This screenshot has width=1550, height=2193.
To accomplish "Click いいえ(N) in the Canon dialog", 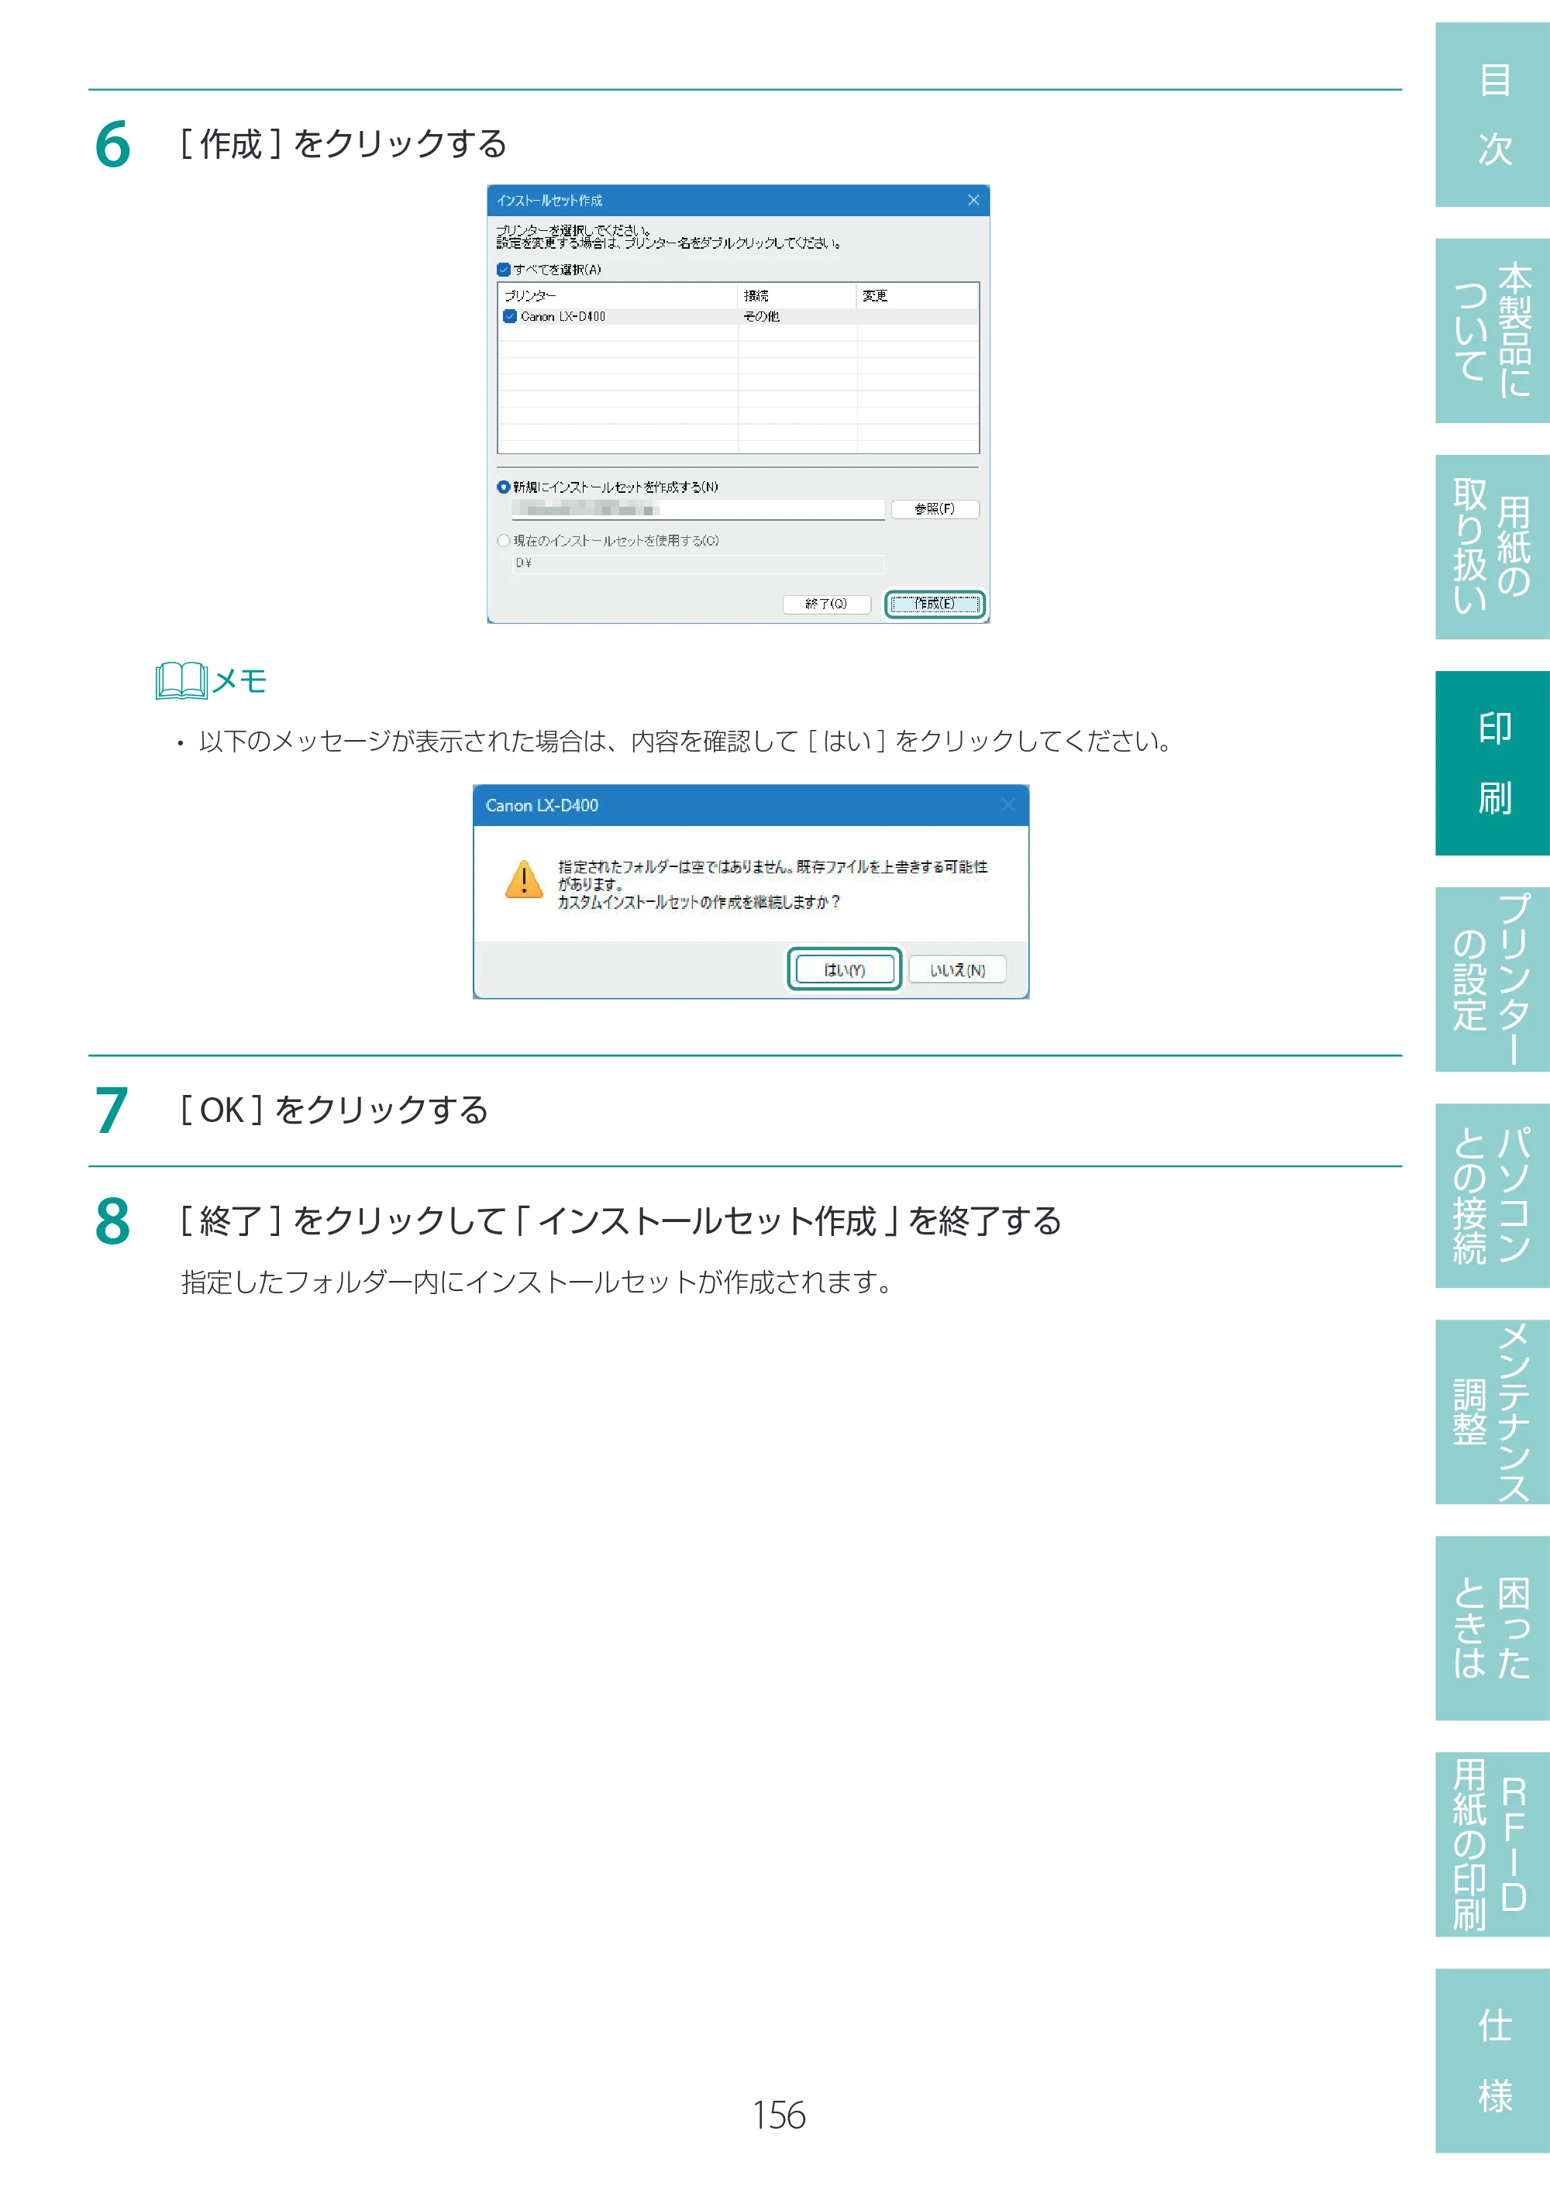I will coord(957,969).
